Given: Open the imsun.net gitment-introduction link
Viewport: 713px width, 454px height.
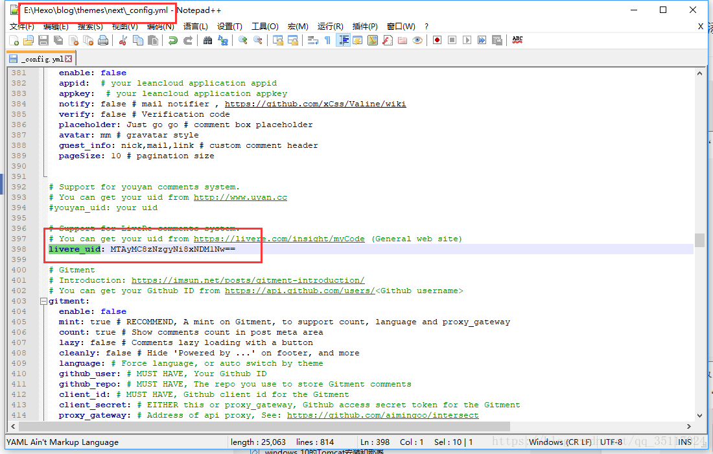Looking at the screenshot, I should coord(248,280).
